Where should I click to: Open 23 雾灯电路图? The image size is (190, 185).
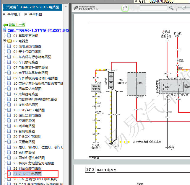(24, 153)
